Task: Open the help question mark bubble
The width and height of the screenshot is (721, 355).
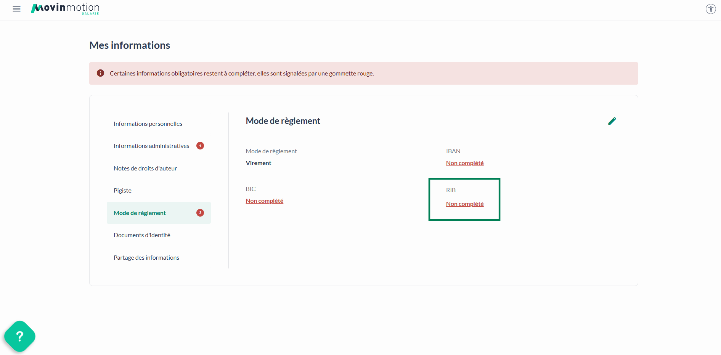Action: [x=20, y=336]
